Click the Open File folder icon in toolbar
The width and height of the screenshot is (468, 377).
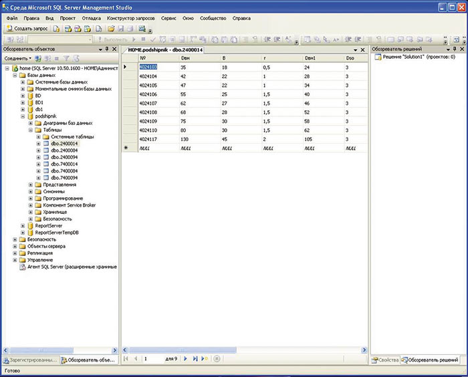click(111, 29)
